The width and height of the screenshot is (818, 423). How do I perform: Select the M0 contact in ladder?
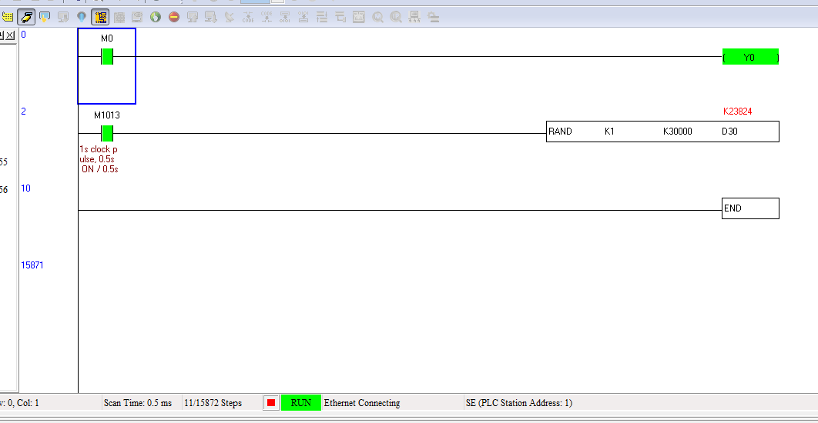[x=107, y=56]
